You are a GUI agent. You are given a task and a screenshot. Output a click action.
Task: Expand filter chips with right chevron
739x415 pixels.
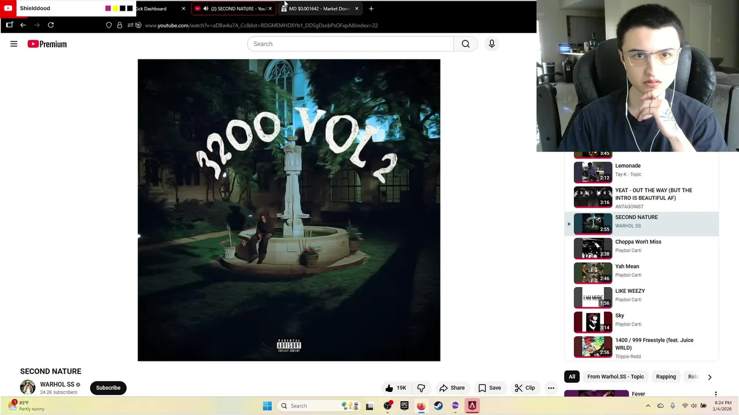point(710,377)
